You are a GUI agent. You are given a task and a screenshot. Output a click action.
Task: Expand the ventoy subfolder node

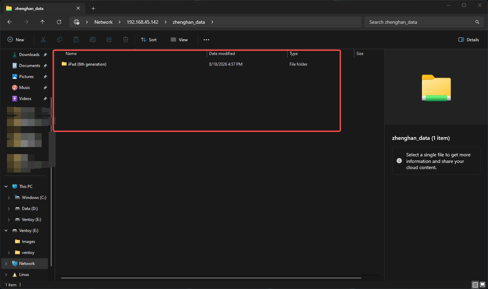9,253
